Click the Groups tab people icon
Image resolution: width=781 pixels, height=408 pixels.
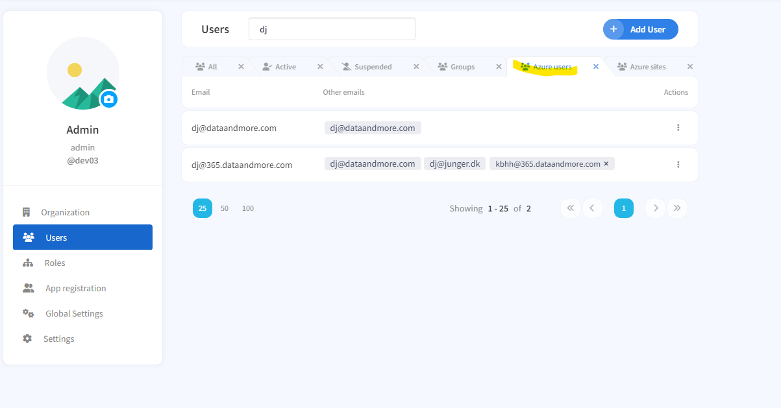[443, 67]
